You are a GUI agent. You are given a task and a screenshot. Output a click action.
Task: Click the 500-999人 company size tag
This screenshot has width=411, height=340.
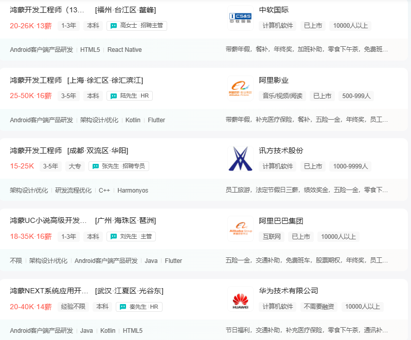pyautogui.click(x=356, y=96)
